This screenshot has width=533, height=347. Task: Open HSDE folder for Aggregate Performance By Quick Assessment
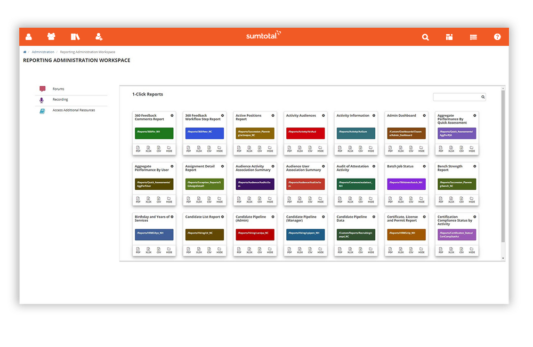472,149
